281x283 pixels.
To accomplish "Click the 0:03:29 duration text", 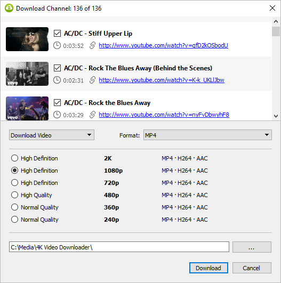I will tap(74, 115).
